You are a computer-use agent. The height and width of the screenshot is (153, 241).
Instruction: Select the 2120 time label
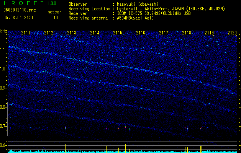232,33
